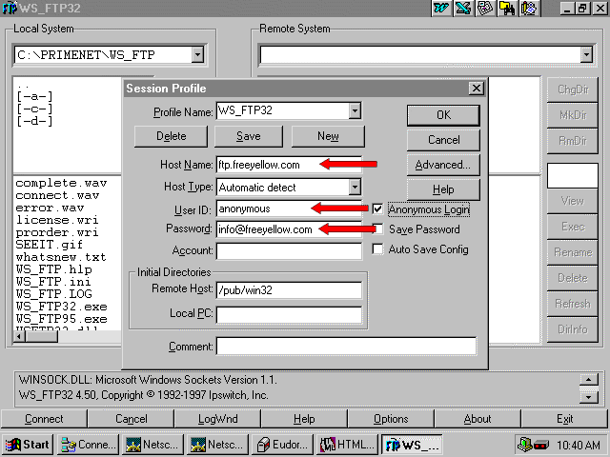Click the User ID field showing anonymous

coord(289,209)
